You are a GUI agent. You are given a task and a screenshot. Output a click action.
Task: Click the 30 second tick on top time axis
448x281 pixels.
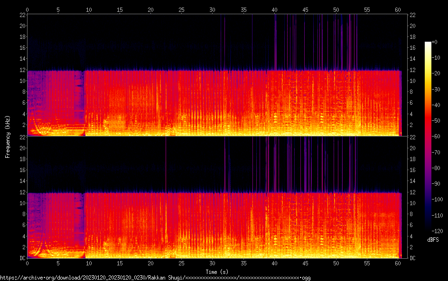pyautogui.click(x=213, y=9)
